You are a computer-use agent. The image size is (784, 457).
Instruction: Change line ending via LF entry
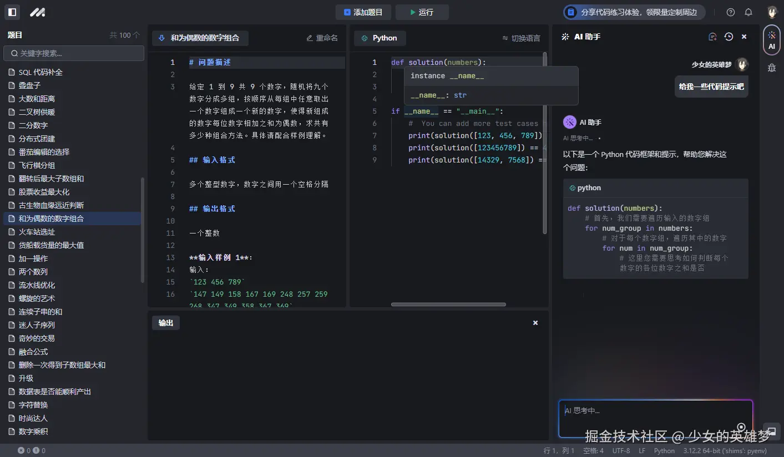tap(642, 450)
